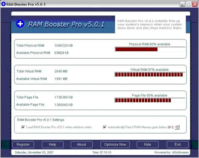Click the '20 %' threshold value

[x=170, y=127]
